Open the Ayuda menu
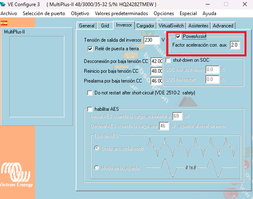The width and height of the screenshot is (253, 199). [x=209, y=13]
